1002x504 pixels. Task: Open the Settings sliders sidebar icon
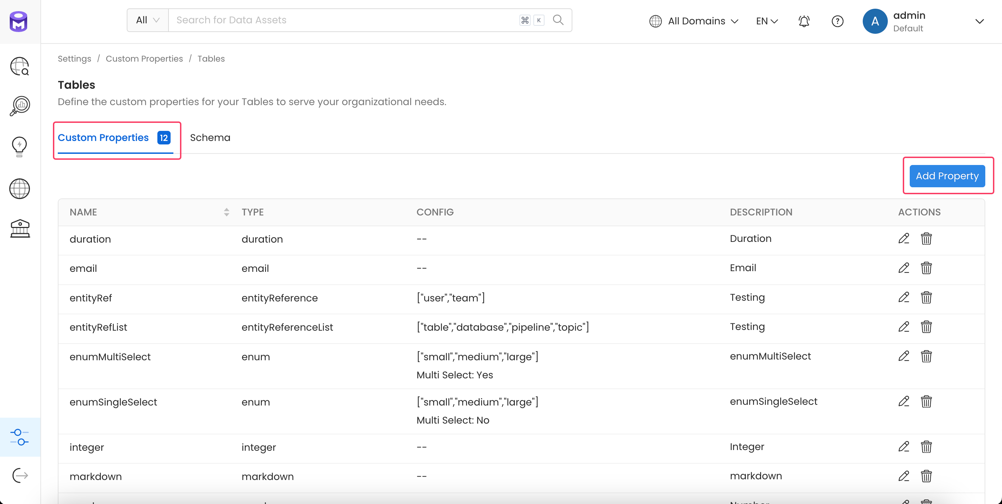click(x=19, y=437)
